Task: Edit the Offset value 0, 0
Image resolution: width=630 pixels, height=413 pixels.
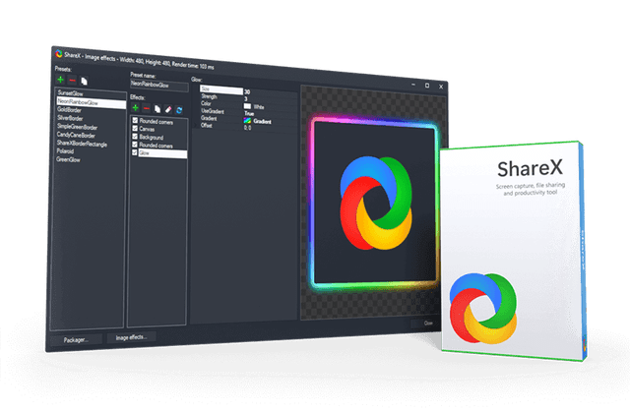Action: (247, 128)
